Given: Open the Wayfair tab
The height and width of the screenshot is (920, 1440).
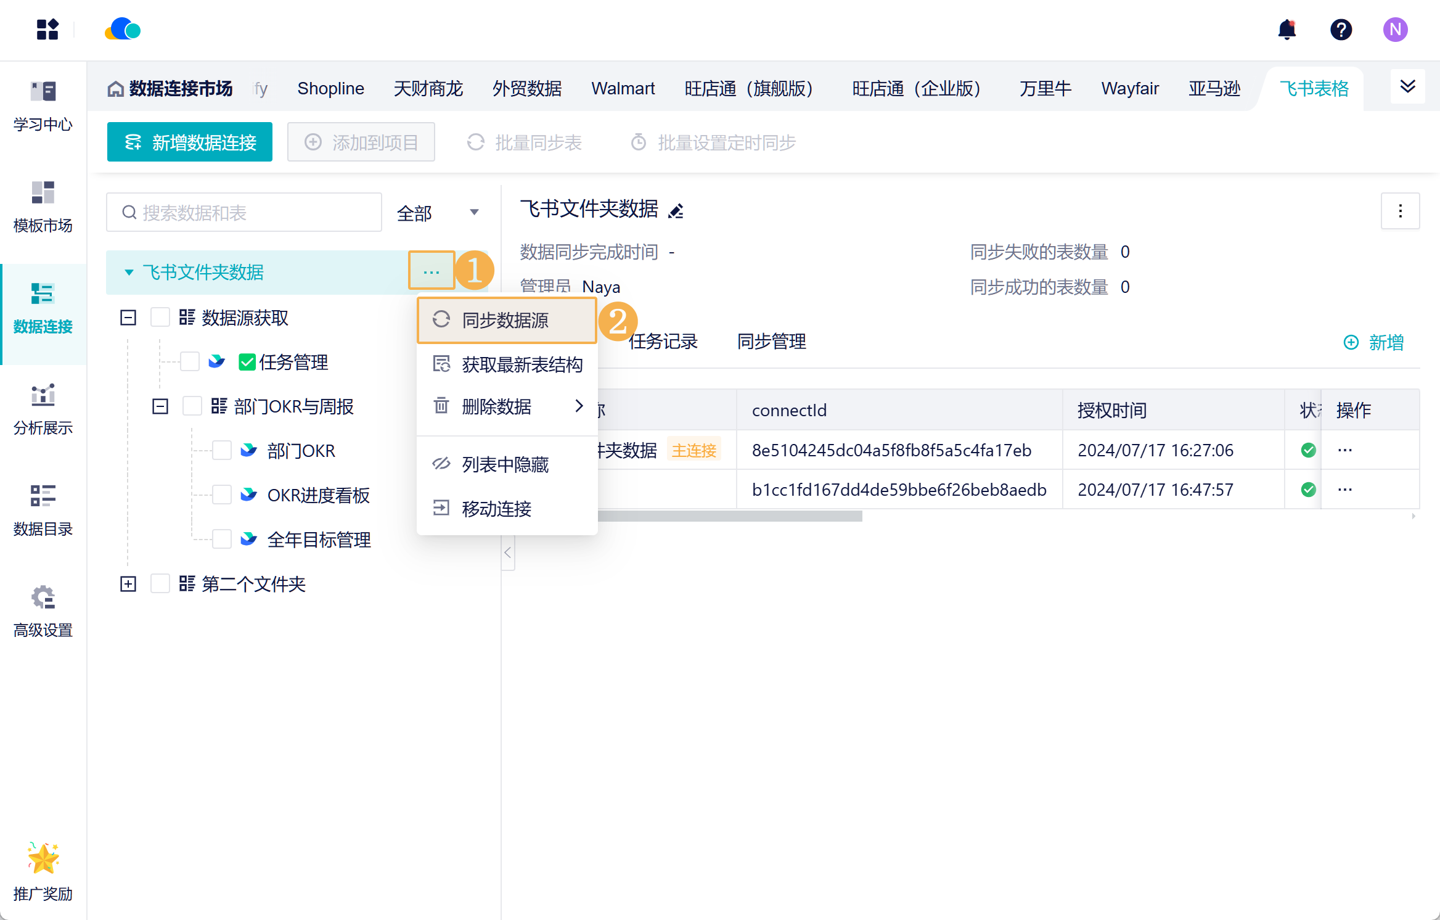Looking at the screenshot, I should click(x=1130, y=88).
